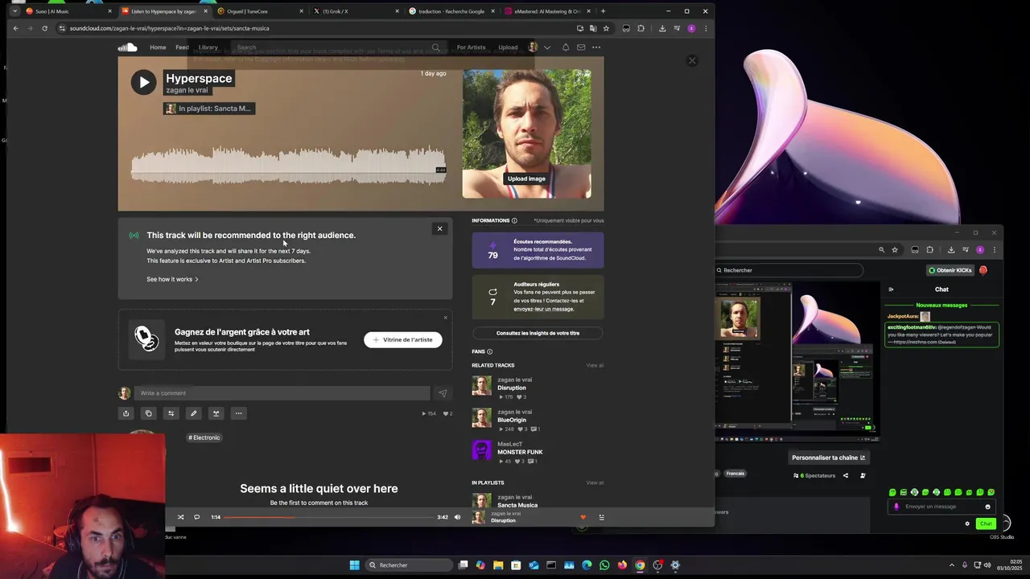The image size is (1030, 579).
Task: Open related track BlueOrigin
Action: 512,420
